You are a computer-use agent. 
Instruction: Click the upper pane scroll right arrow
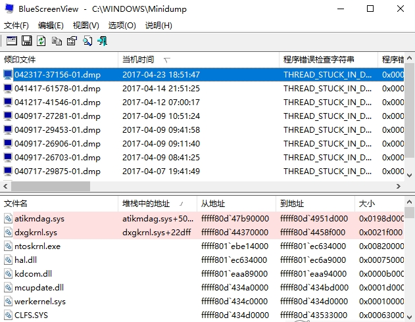coord(399,186)
